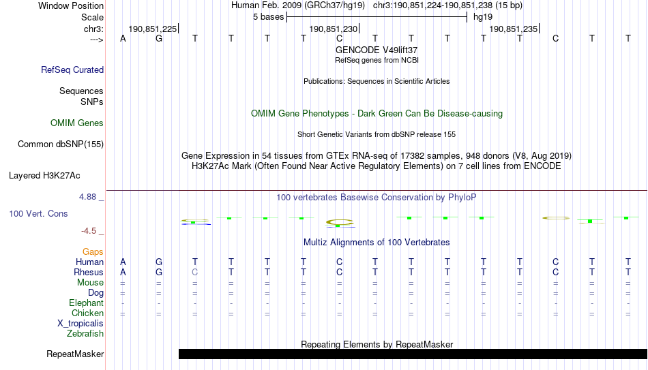Click the lighter Rhesus mismatch base C
648x370 pixels.
point(195,273)
